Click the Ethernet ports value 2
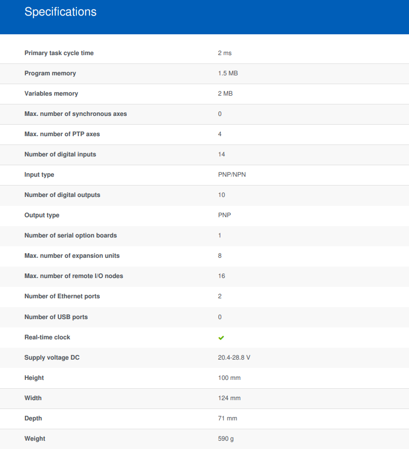 pyautogui.click(x=220, y=296)
